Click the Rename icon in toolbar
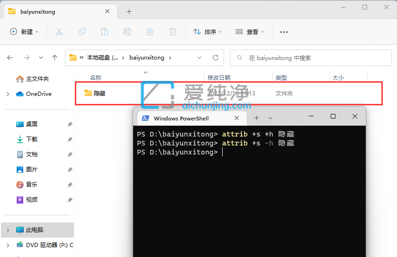 click(127, 32)
